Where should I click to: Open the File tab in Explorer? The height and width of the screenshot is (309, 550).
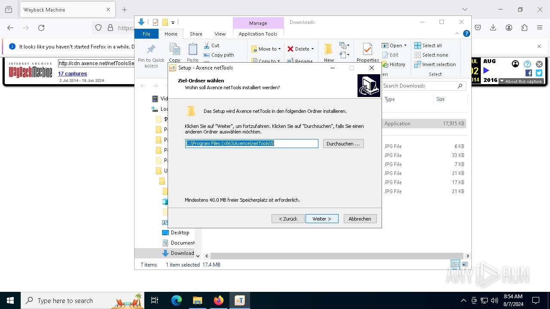(147, 34)
